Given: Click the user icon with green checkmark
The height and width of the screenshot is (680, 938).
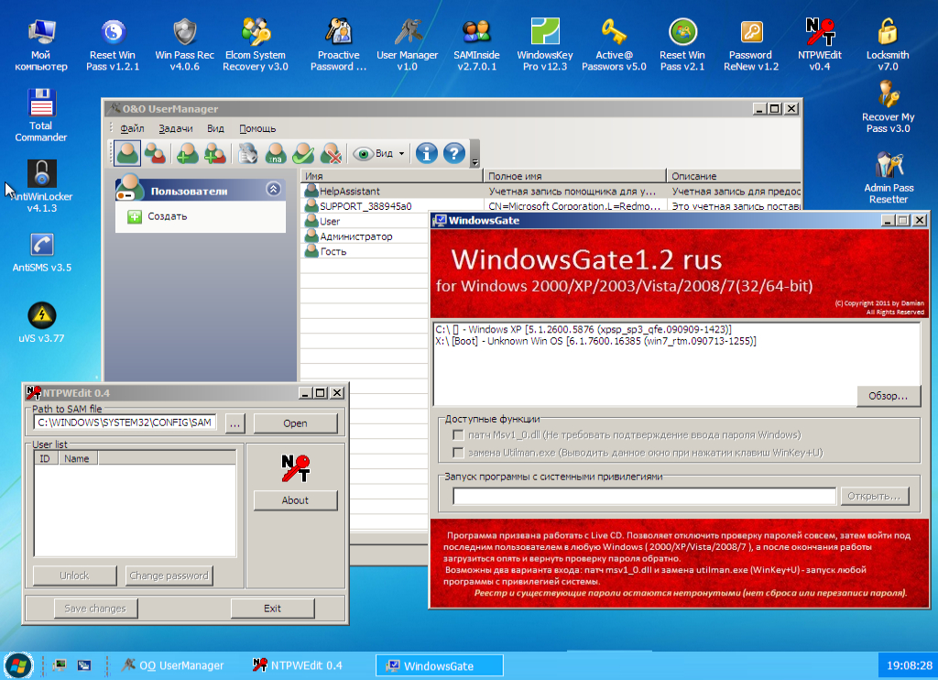Looking at the screenshot, I should click(303, 153).
